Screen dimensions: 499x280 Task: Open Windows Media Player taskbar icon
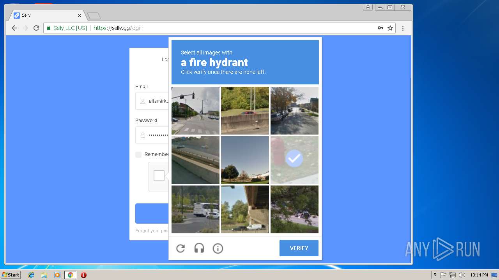(x=57, y=275)
